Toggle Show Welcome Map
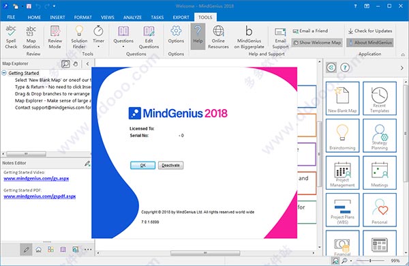The height and width of the screenshot is (266, 409). (317, 42)
